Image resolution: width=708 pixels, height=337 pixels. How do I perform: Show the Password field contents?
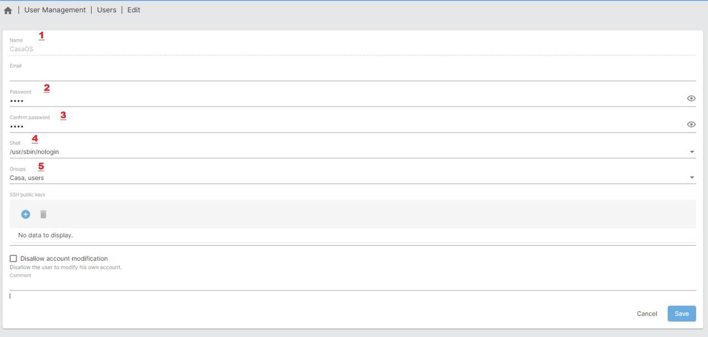coord(691,98)
